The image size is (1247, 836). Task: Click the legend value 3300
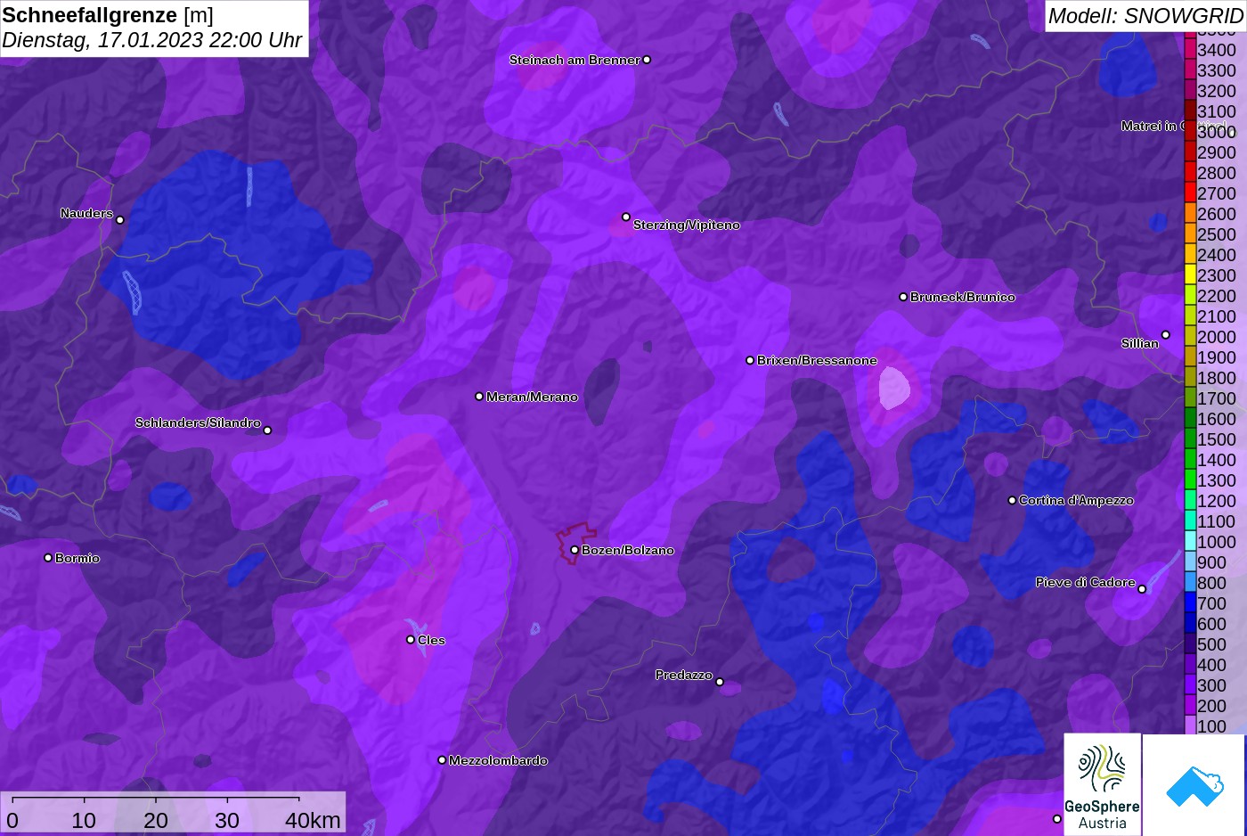tap(1217, 70)
